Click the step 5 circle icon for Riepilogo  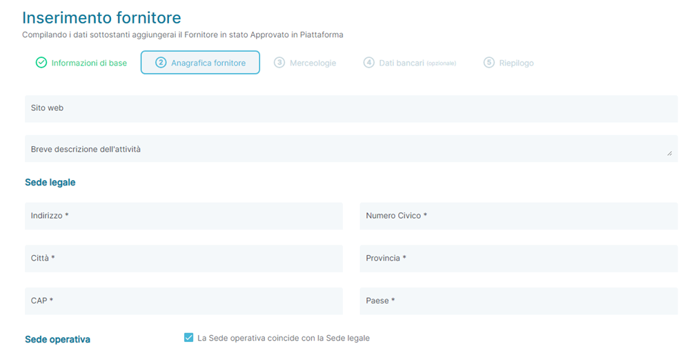488,63
